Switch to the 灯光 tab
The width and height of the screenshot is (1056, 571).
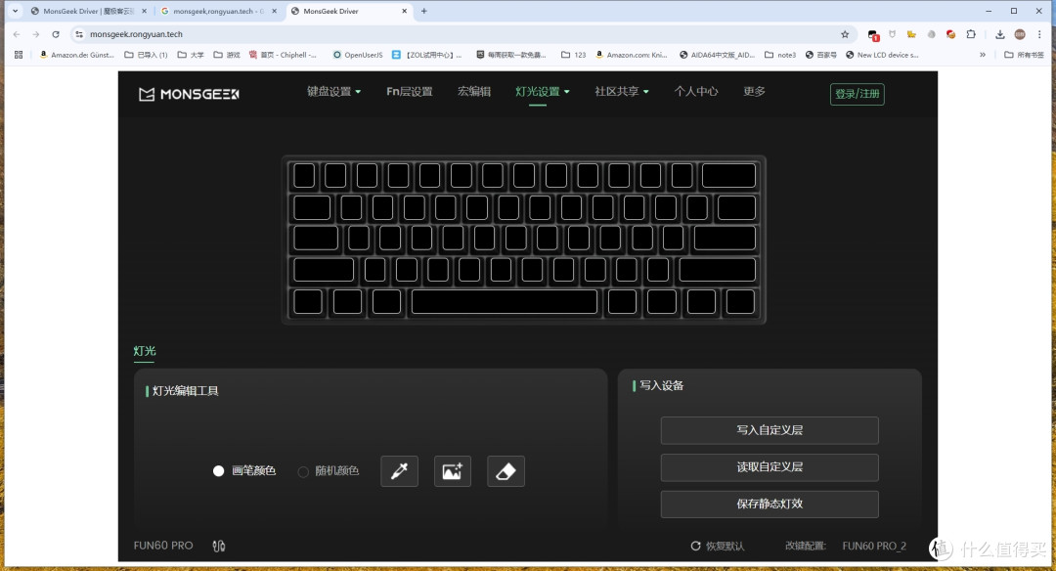click(144, 351)
